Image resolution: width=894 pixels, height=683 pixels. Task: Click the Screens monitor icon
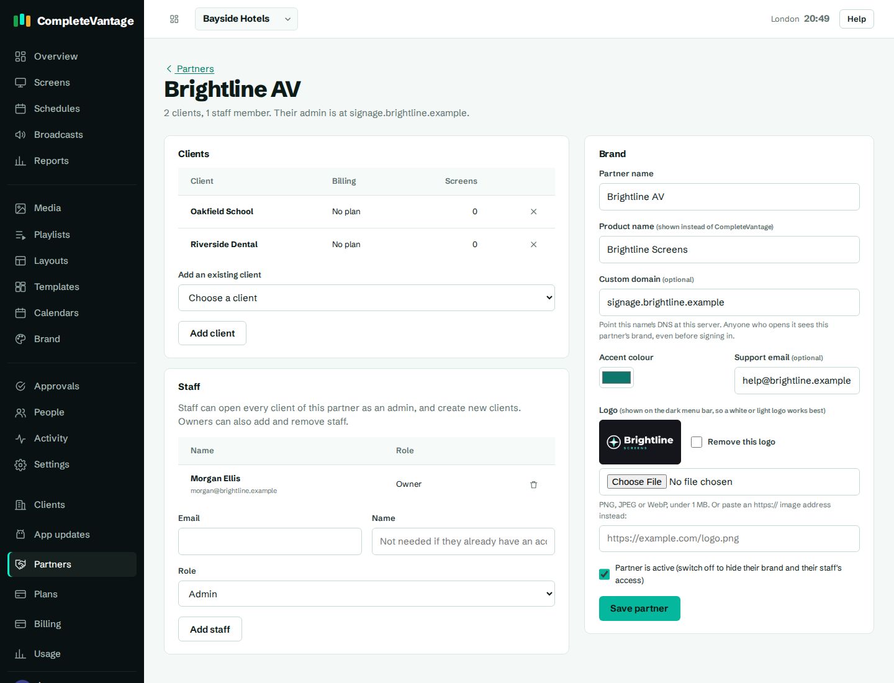[x=20, y=83]
